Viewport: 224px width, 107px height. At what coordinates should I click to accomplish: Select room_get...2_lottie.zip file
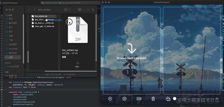pyautogui.click(x=44, y=26)
